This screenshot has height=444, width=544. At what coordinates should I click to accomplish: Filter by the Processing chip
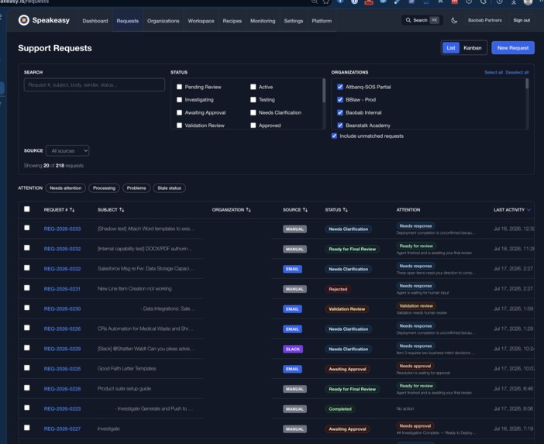coord(104,188)
